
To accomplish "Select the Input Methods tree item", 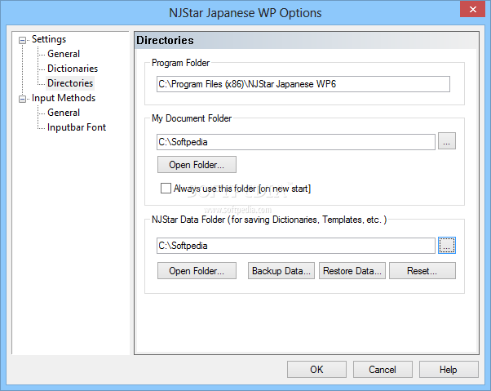I will (64, 98).
